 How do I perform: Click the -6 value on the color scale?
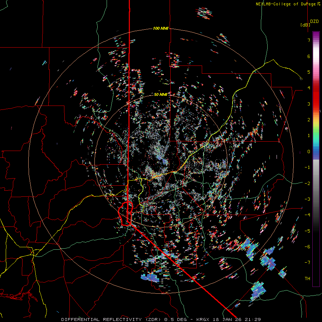(307, 247)
